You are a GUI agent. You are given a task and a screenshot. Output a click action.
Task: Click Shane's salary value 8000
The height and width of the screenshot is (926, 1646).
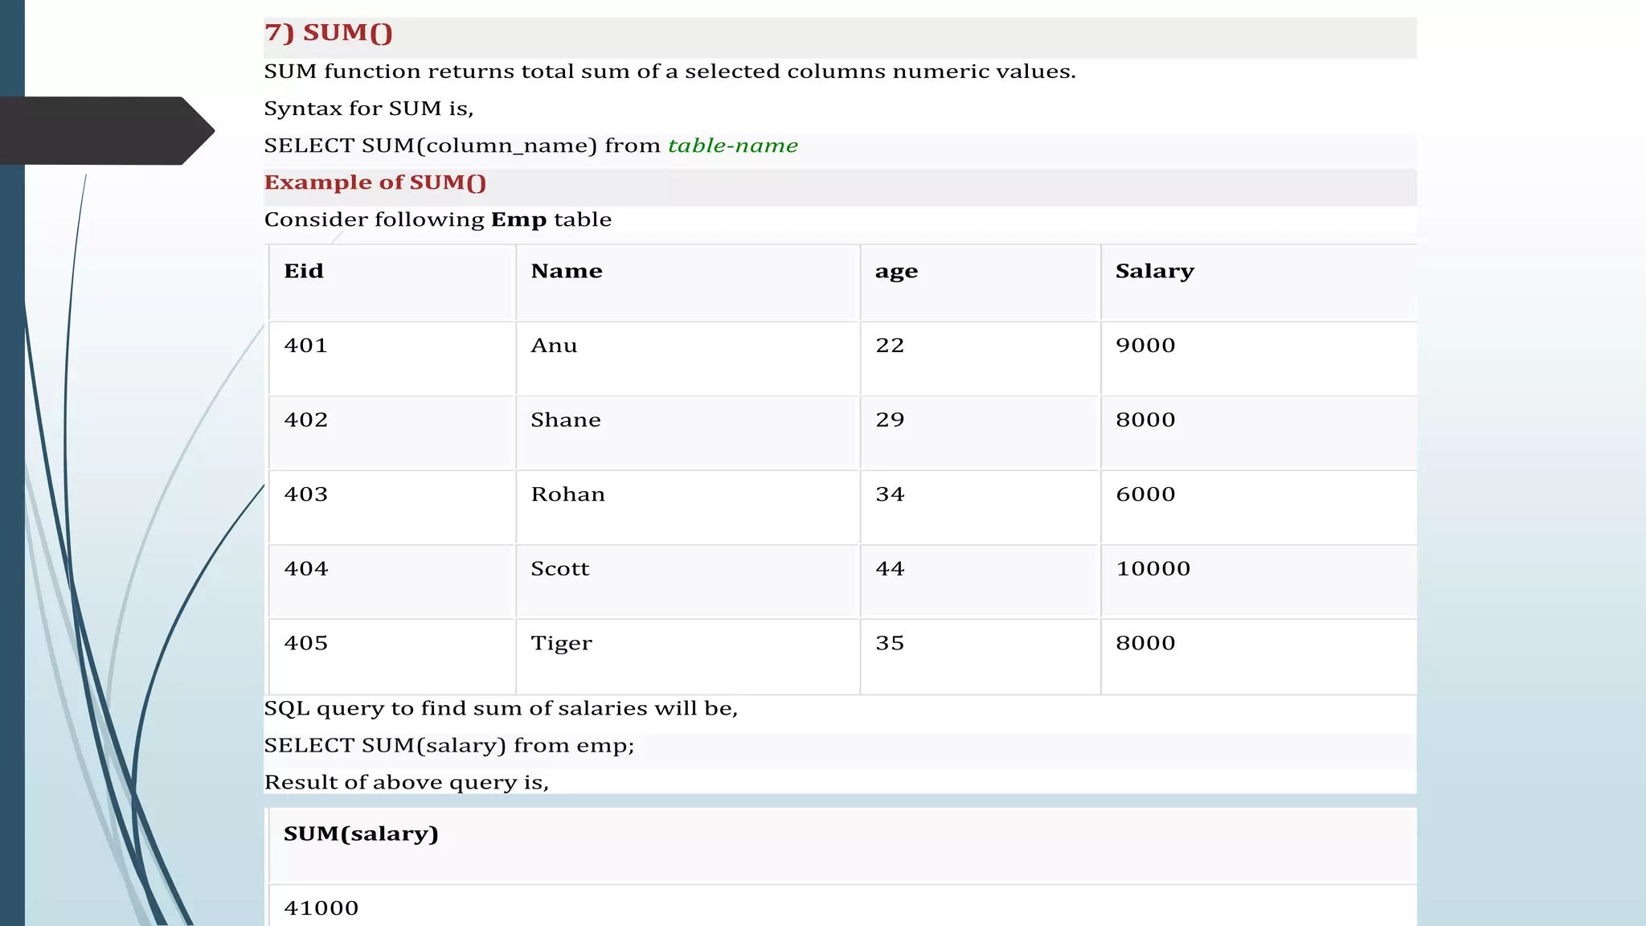click(x=1145, y=420)
